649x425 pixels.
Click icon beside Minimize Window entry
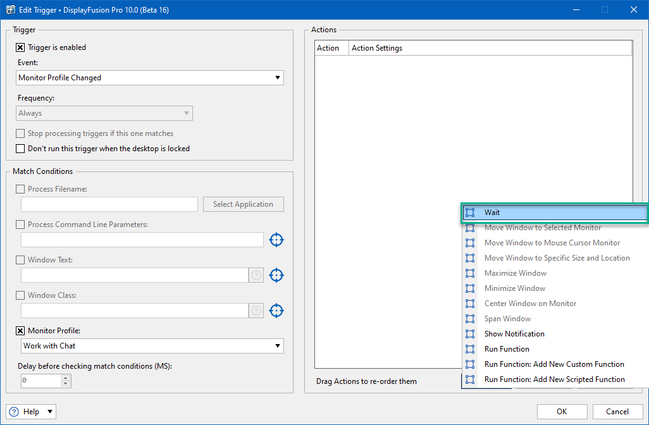(470, 288)
